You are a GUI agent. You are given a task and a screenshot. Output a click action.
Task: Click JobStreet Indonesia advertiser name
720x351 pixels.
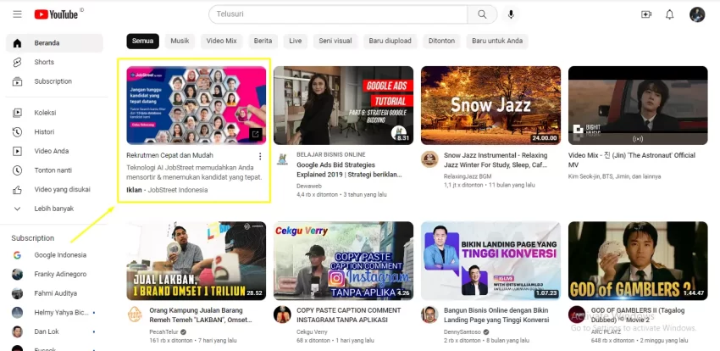(178, 190)
